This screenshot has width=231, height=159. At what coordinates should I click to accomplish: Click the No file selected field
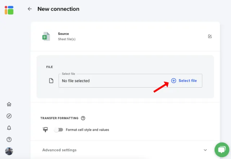pos(130,81)
